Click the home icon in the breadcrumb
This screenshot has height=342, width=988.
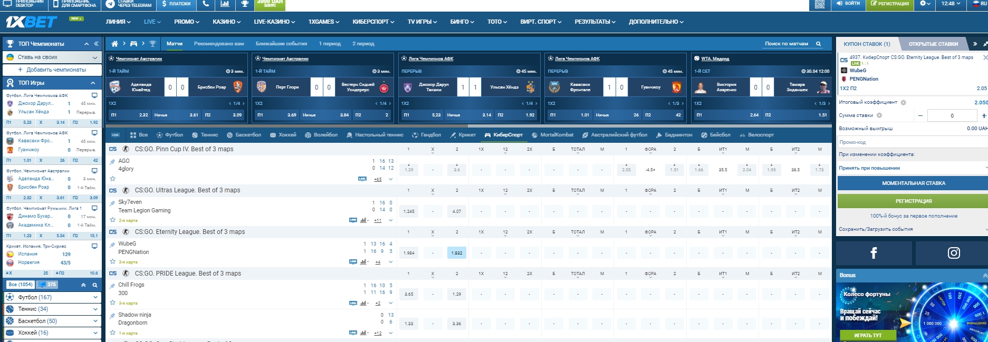point(114,44)
